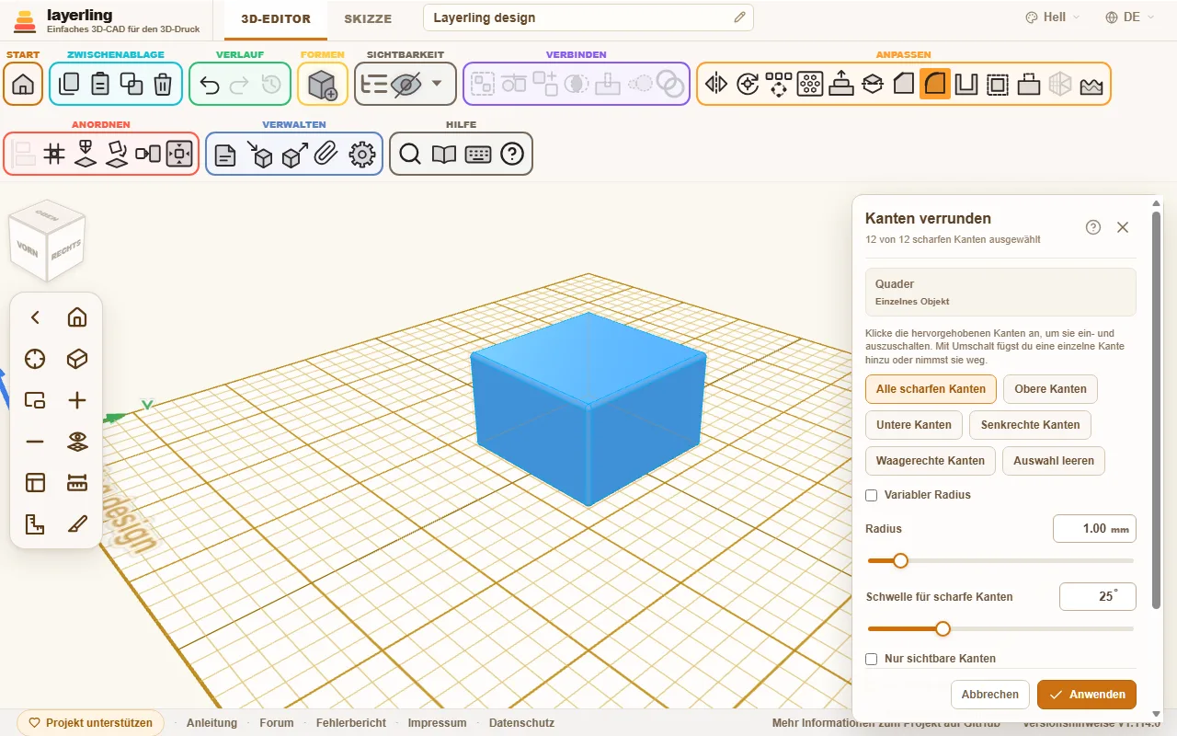
Task: Tick the Nur sichtbare Kanten checkbox
Action: pyautogui.click(x=872, y=659)
